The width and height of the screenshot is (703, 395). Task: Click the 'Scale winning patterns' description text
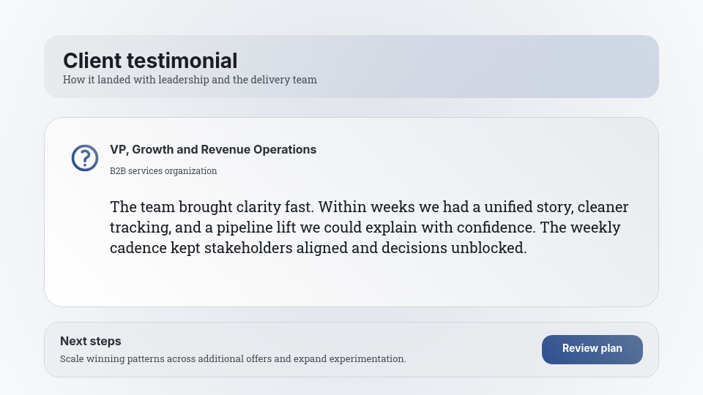tap(233, 359)
